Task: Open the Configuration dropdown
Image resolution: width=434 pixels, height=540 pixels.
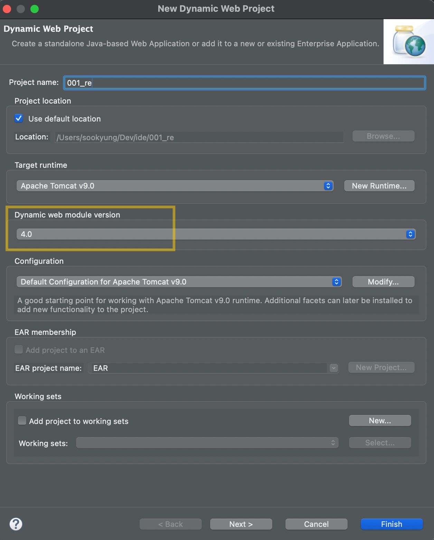Action: [179, 282]
